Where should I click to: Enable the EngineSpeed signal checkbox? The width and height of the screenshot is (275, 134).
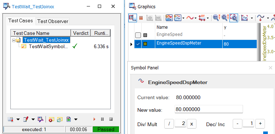coord(138,36)
